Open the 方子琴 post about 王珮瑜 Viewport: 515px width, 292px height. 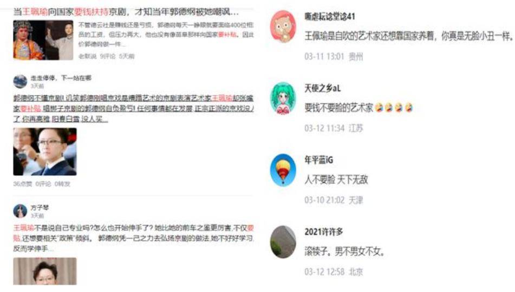click(133, 238)
